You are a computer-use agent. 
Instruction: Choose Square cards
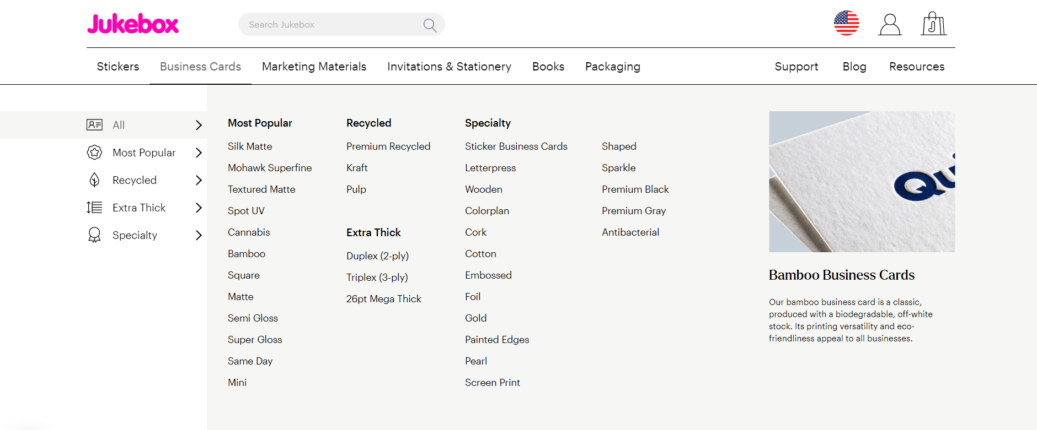pos(244,275)
